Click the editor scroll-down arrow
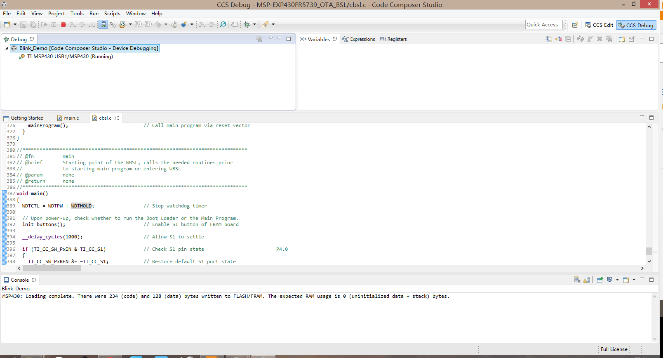 [x=649, y=261]
